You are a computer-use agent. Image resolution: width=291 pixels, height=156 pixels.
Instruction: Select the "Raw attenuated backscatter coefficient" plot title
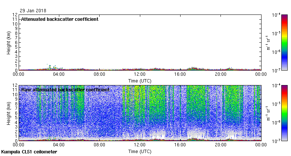tap(65, 90)
